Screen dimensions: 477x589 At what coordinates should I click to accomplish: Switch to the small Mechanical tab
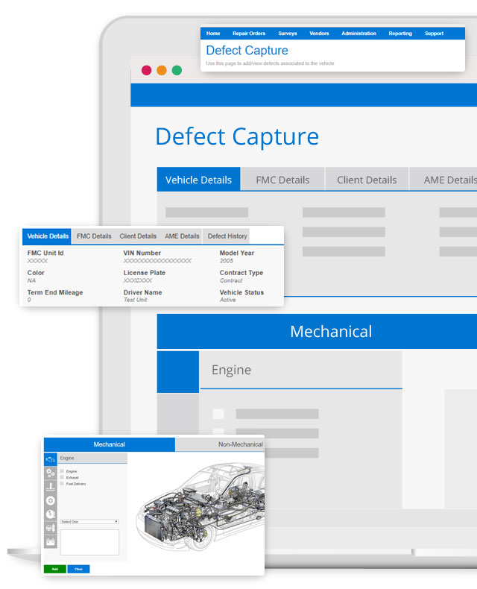click(x=110, y=444)
